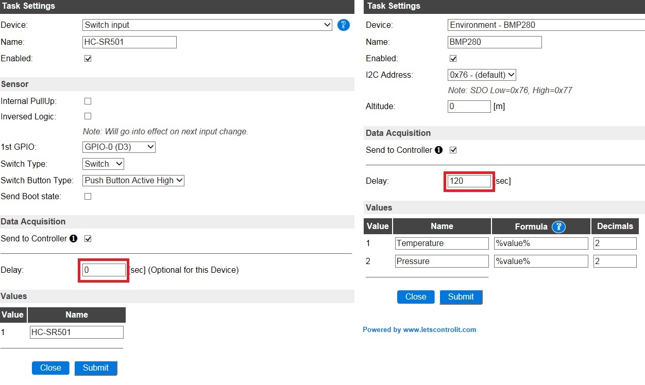
Task: Click the info icon beside Send to Controller for BMP280
Action: 438,150
